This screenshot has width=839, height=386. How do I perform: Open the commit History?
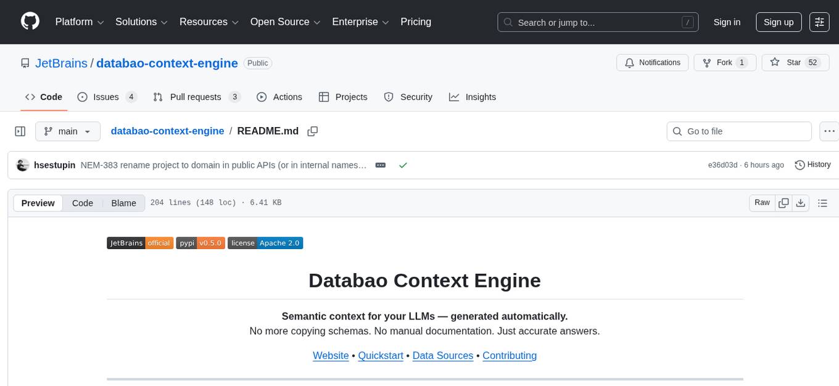(x=812, y=165)
